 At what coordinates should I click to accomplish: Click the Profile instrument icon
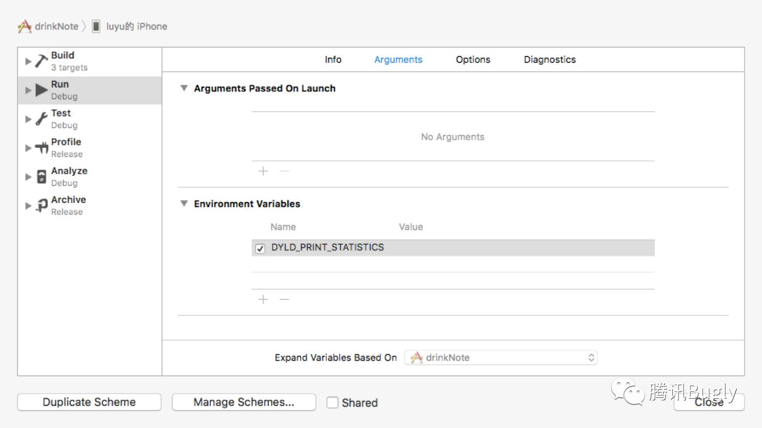point(41,148)
